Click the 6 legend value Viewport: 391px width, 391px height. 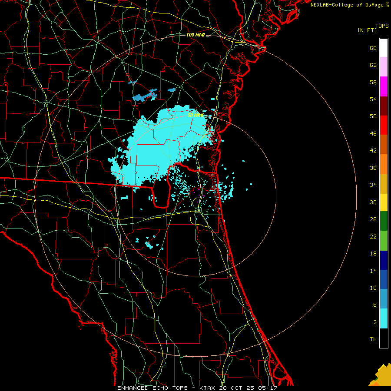pos(374,305)
